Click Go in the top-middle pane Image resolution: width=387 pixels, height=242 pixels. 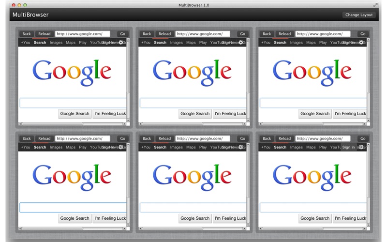click(x=243, y=34)
